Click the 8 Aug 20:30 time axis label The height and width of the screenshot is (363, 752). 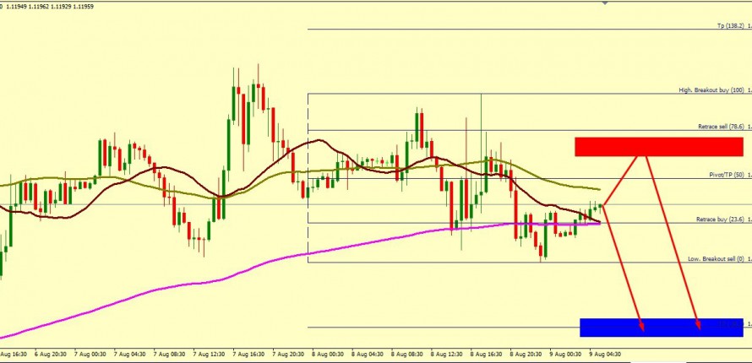point(526,355)
